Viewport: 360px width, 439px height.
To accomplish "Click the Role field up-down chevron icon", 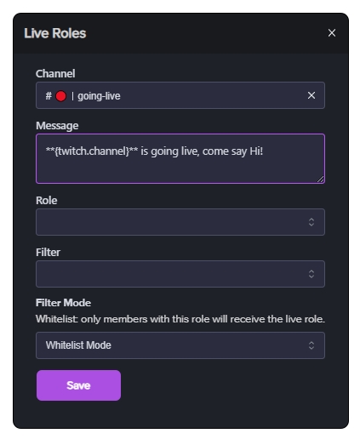I will point(311,222).
